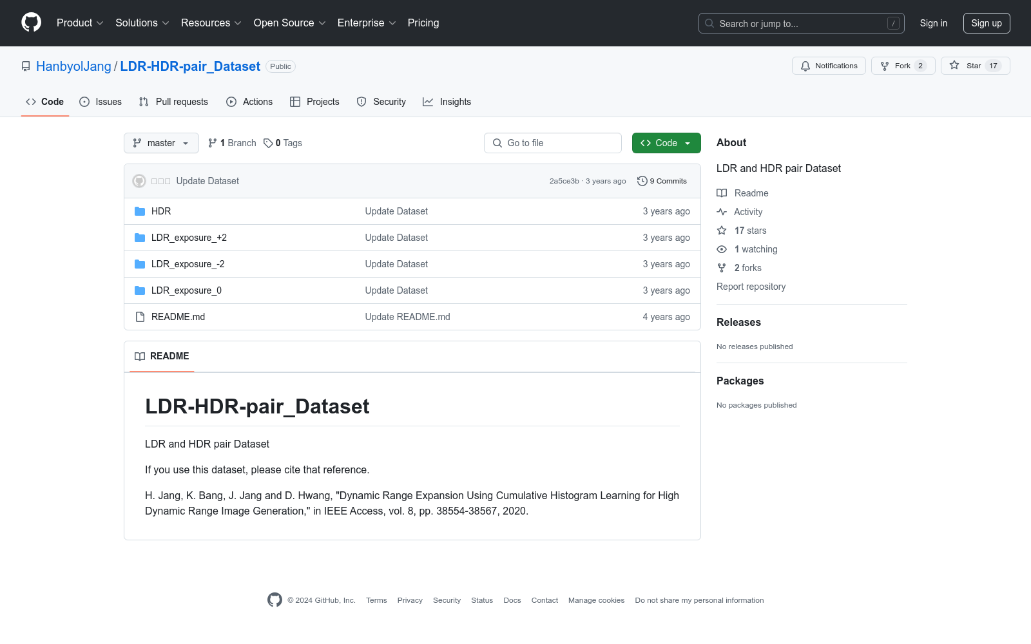Image resolution: width=1031 pixels, height=644 pixels.
Task: Click the fork icon beside 2 forks
Action: (722, 268)
